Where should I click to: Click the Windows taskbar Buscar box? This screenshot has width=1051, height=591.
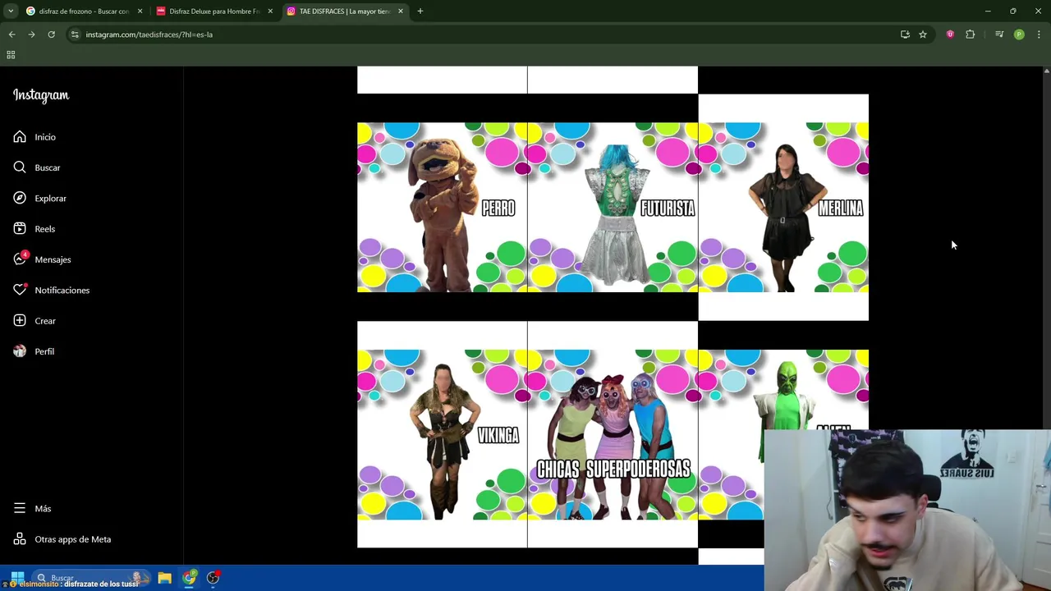click(x=90, y=578)
